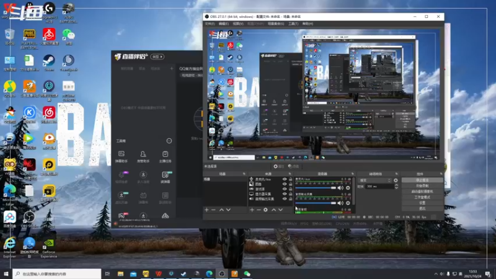Move scene down in the Scenes panel
Viewport: 496px width, 279px height.
tap(228, 210)
